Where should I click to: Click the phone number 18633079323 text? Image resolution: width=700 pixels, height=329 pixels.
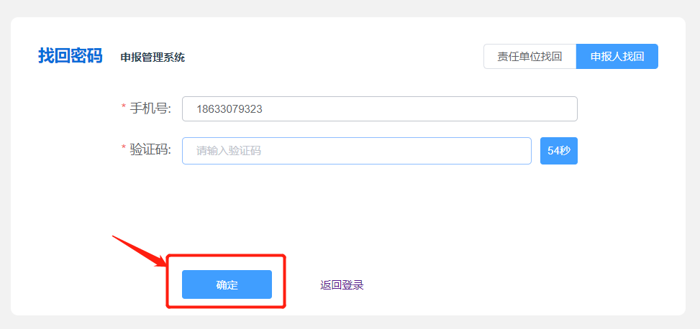(x=229, y=110)
